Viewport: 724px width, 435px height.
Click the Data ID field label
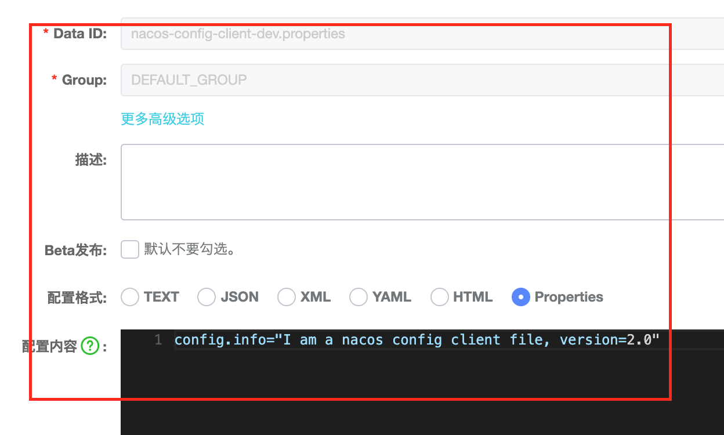point(80,34)
